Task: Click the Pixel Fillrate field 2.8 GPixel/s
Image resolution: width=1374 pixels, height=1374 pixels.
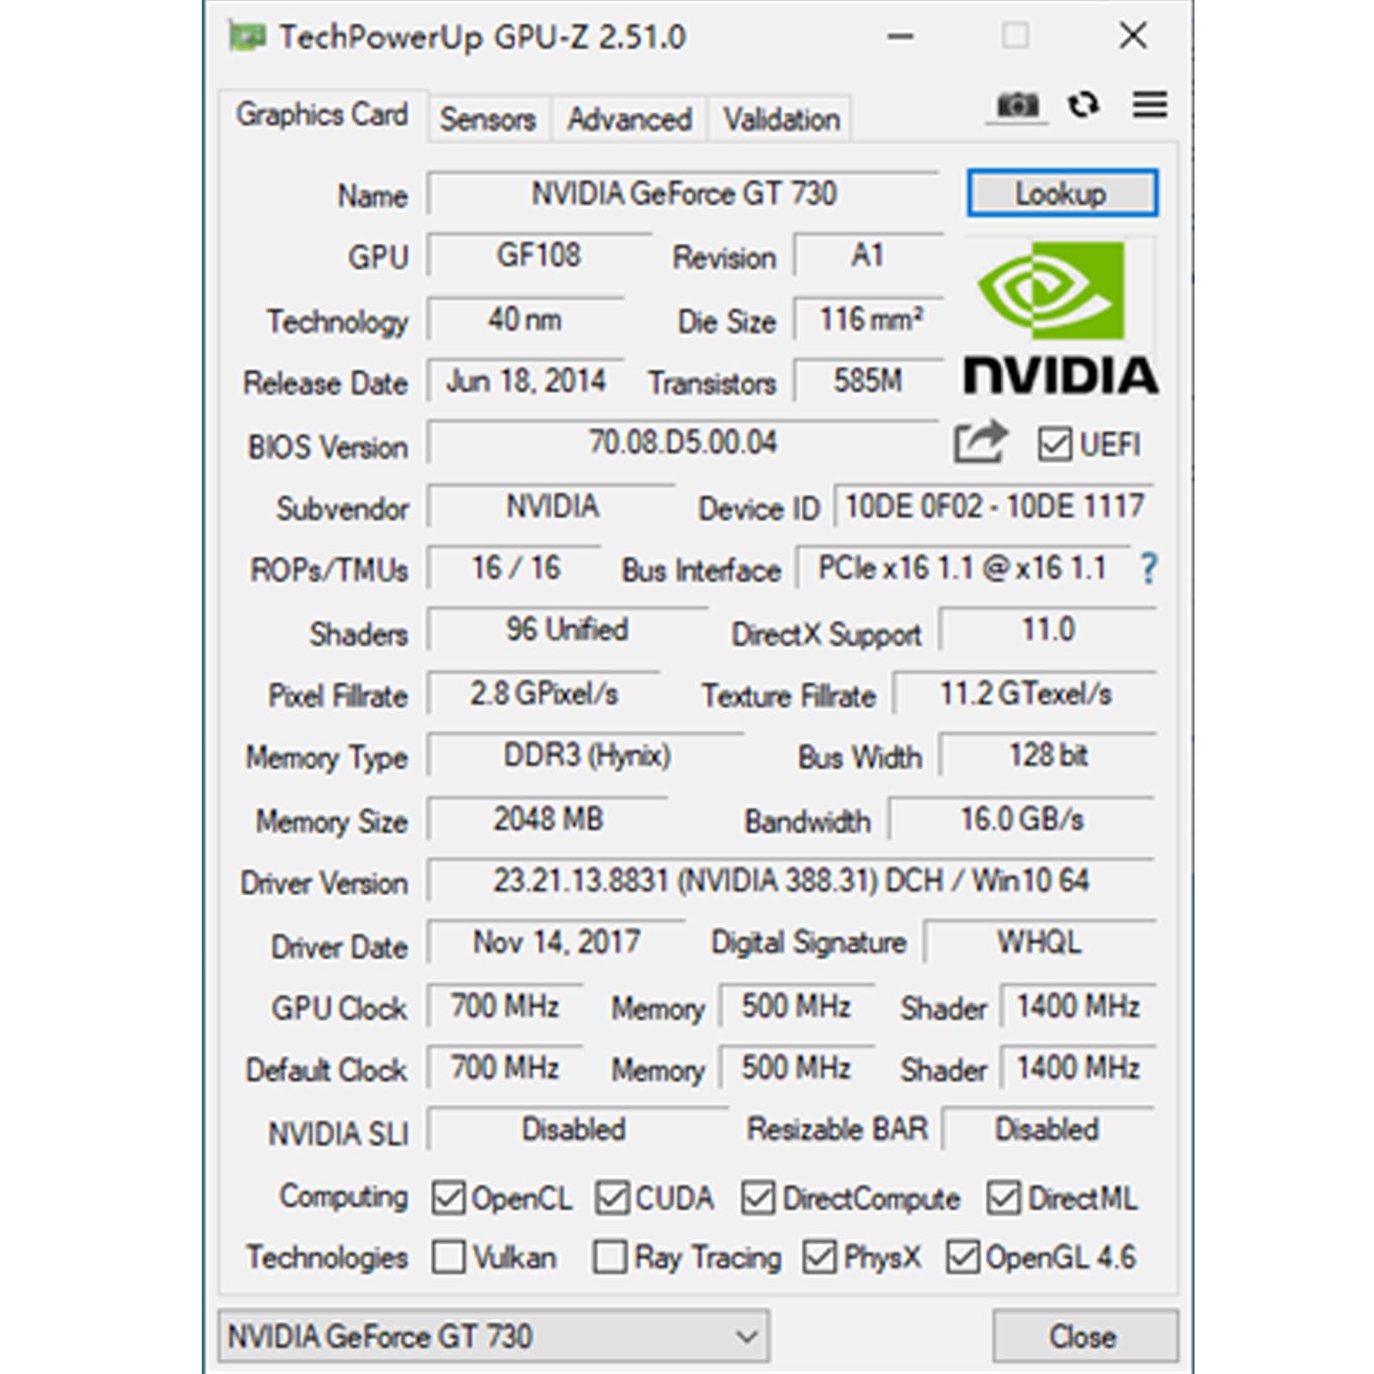Action: (544, 694)
